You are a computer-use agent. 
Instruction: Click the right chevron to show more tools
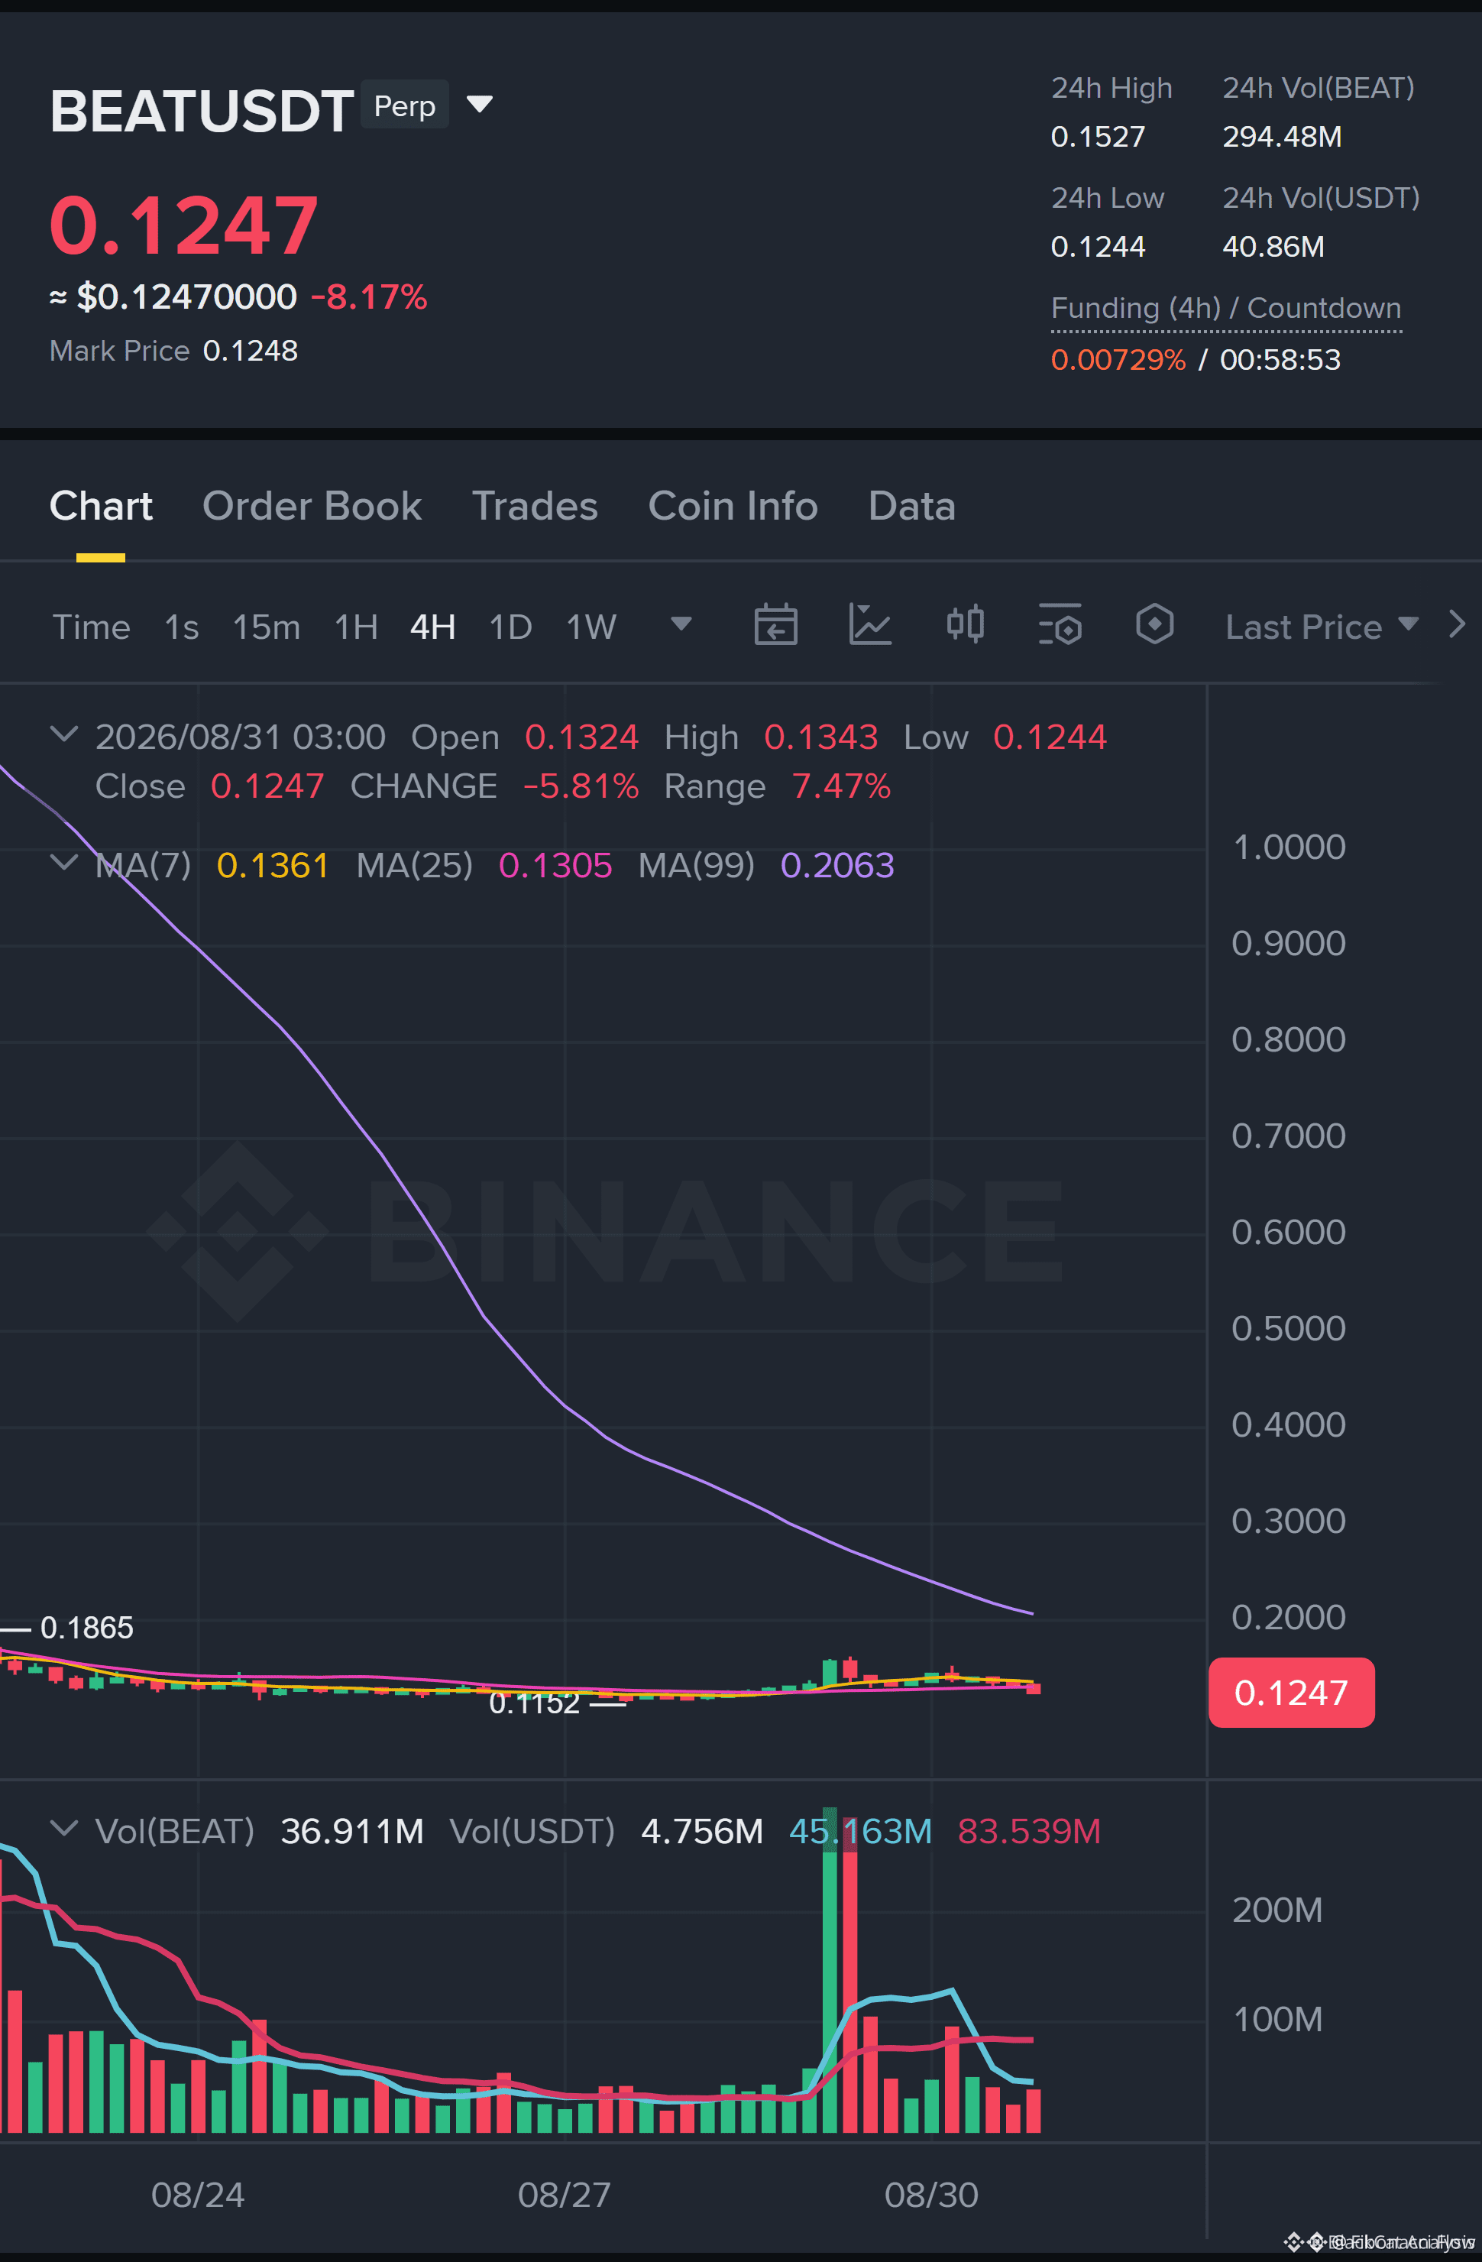(1456, 624)
